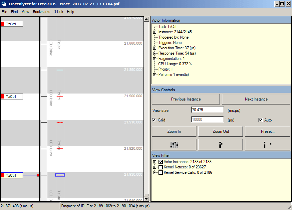This screenshot has height=210, width=292.
Task: Click the top TzCtrl actor label
Action: [12, 24]
